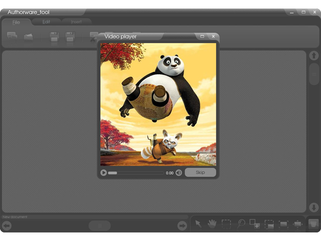This screenshot has width=321, height=241.
Task: Maximize the Video player dialog
Action: tap(202, 36)
